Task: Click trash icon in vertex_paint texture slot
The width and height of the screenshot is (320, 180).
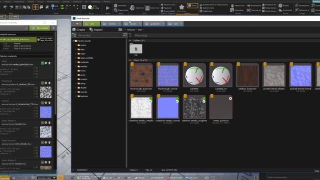Action: 49,63
